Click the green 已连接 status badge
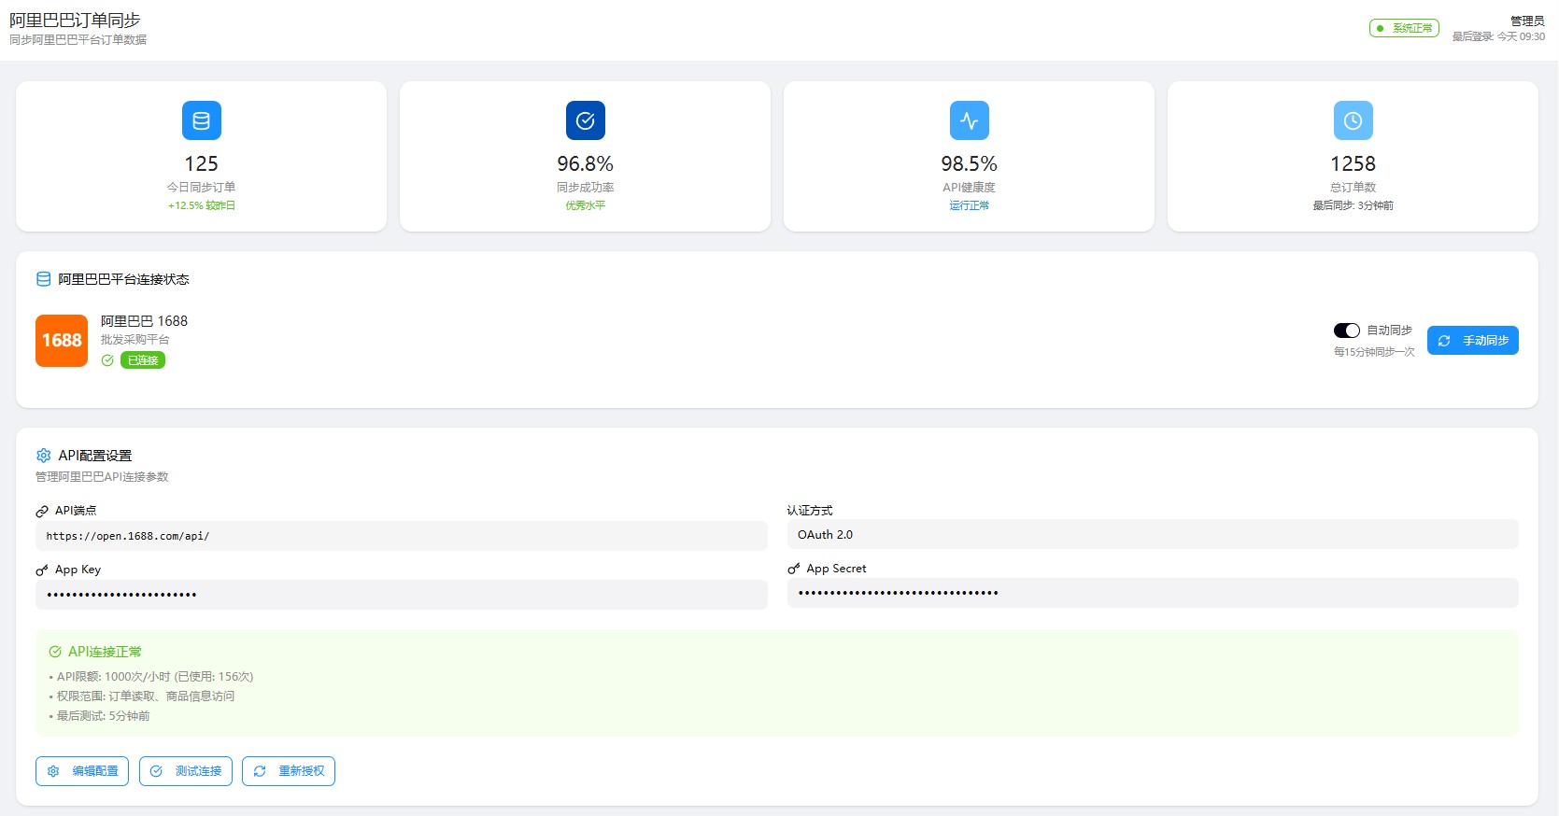This screenshot has height=816, width=1559. (x=143, y=360)
